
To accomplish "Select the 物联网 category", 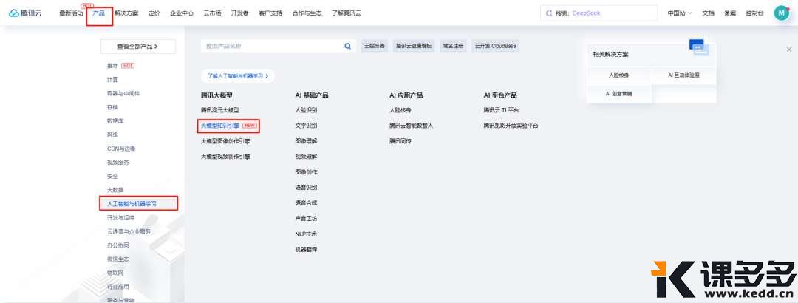I will (115, 273).
